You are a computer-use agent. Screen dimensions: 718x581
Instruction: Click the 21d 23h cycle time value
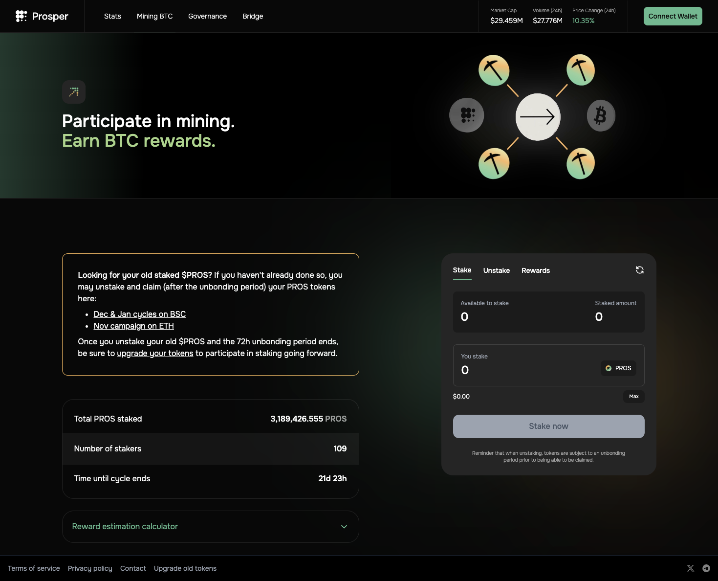tap(332, 478)
